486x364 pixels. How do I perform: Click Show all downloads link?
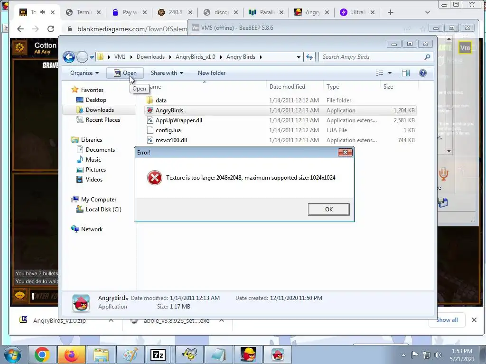point(447,320)
